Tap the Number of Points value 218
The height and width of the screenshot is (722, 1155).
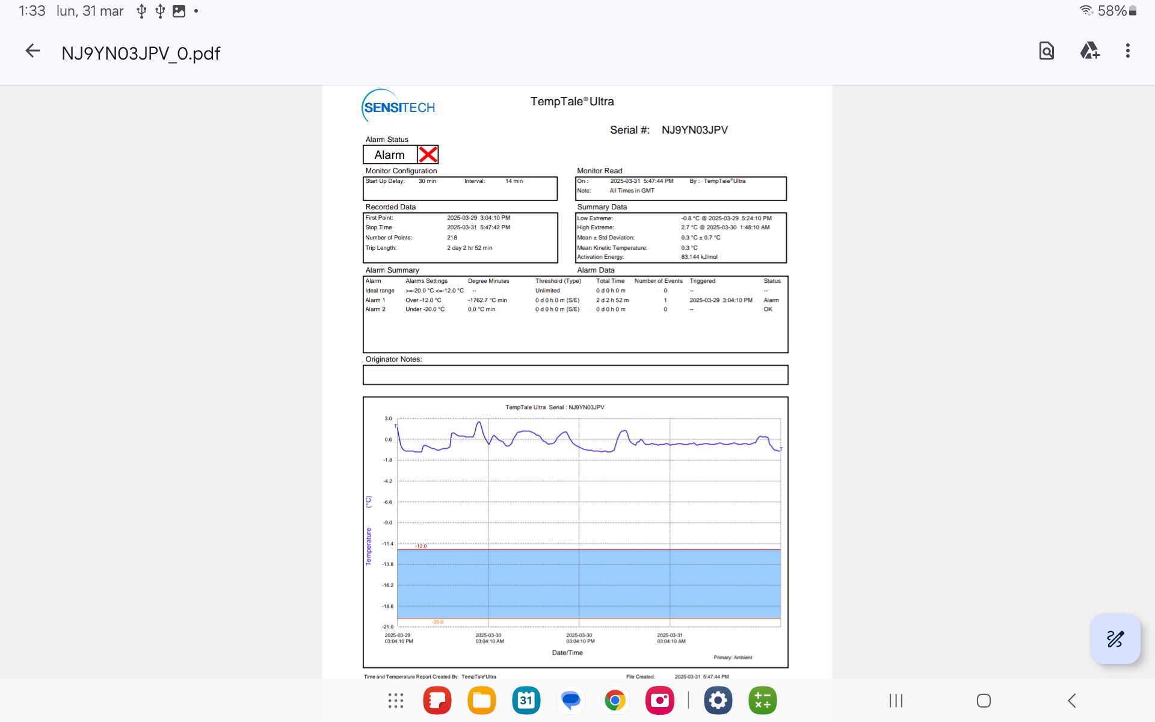point(452,238)
